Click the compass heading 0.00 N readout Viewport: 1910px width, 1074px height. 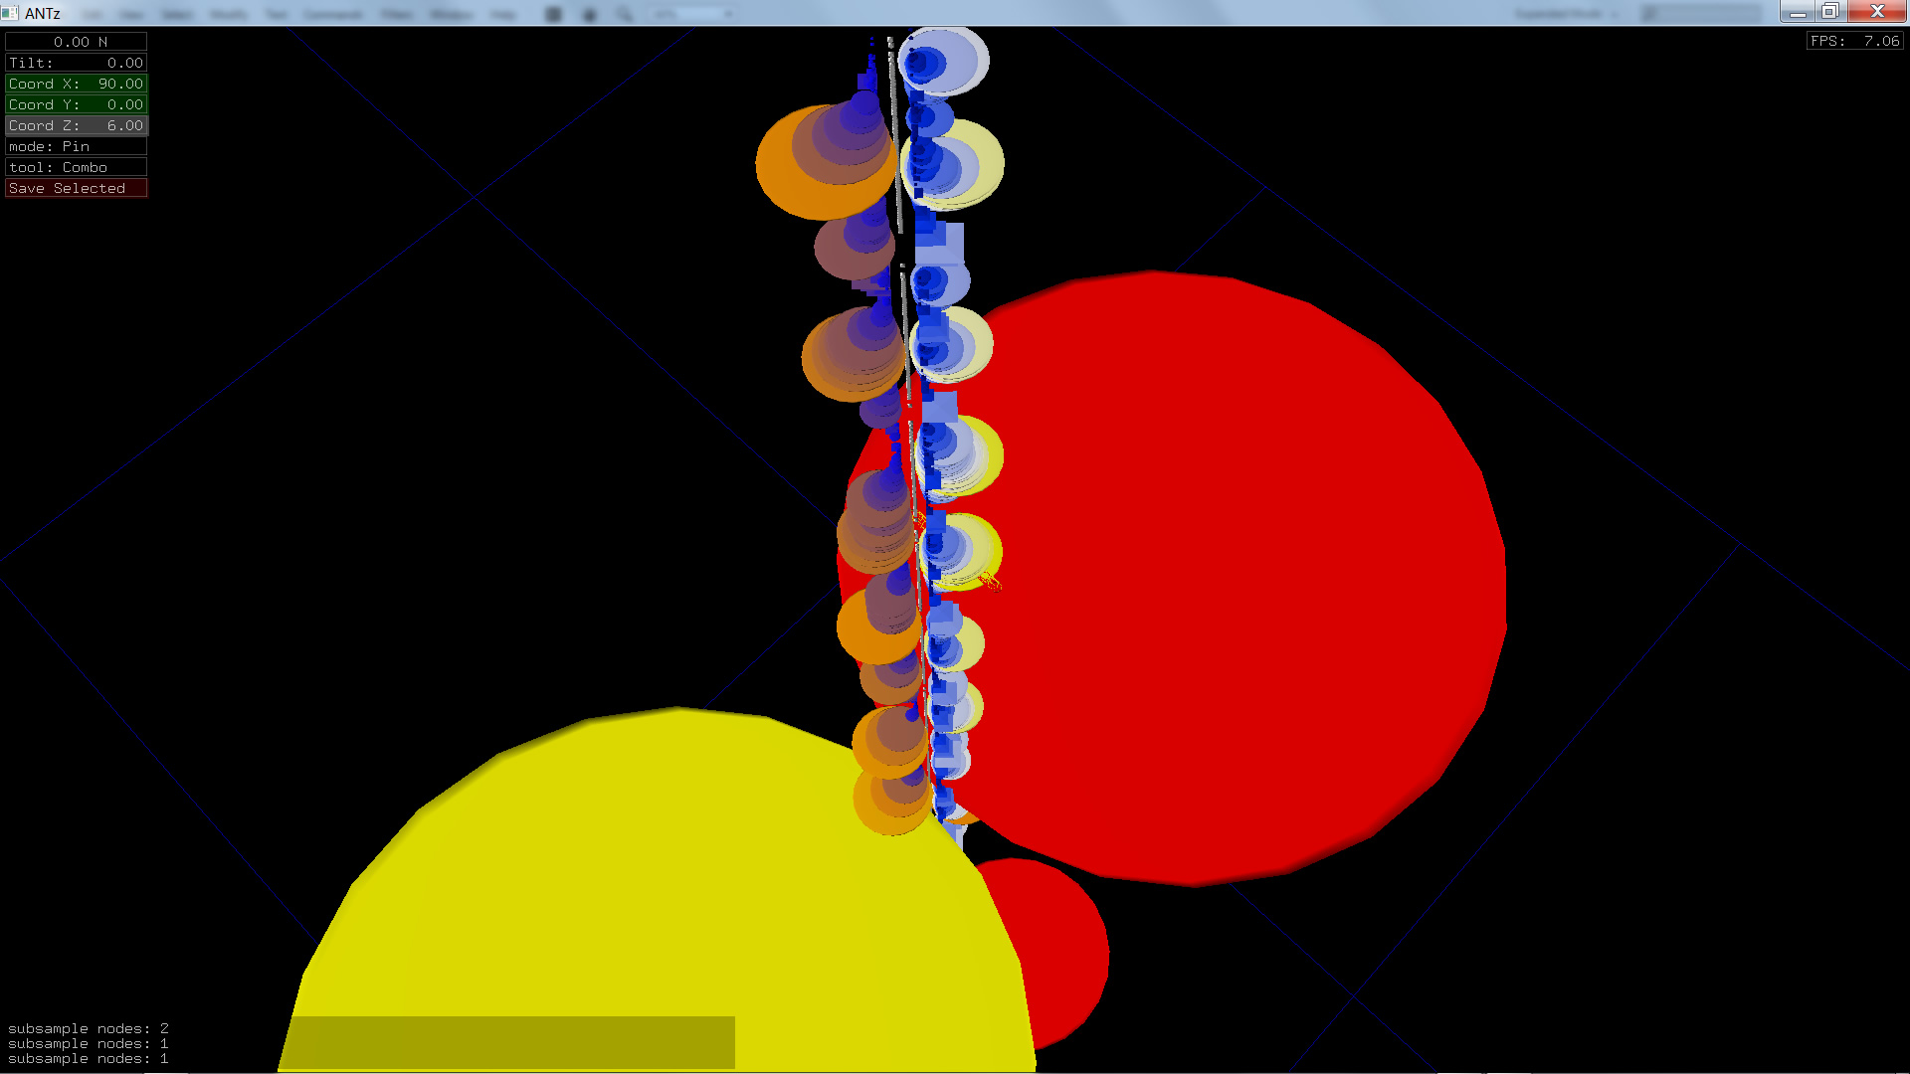coord(76,42)
